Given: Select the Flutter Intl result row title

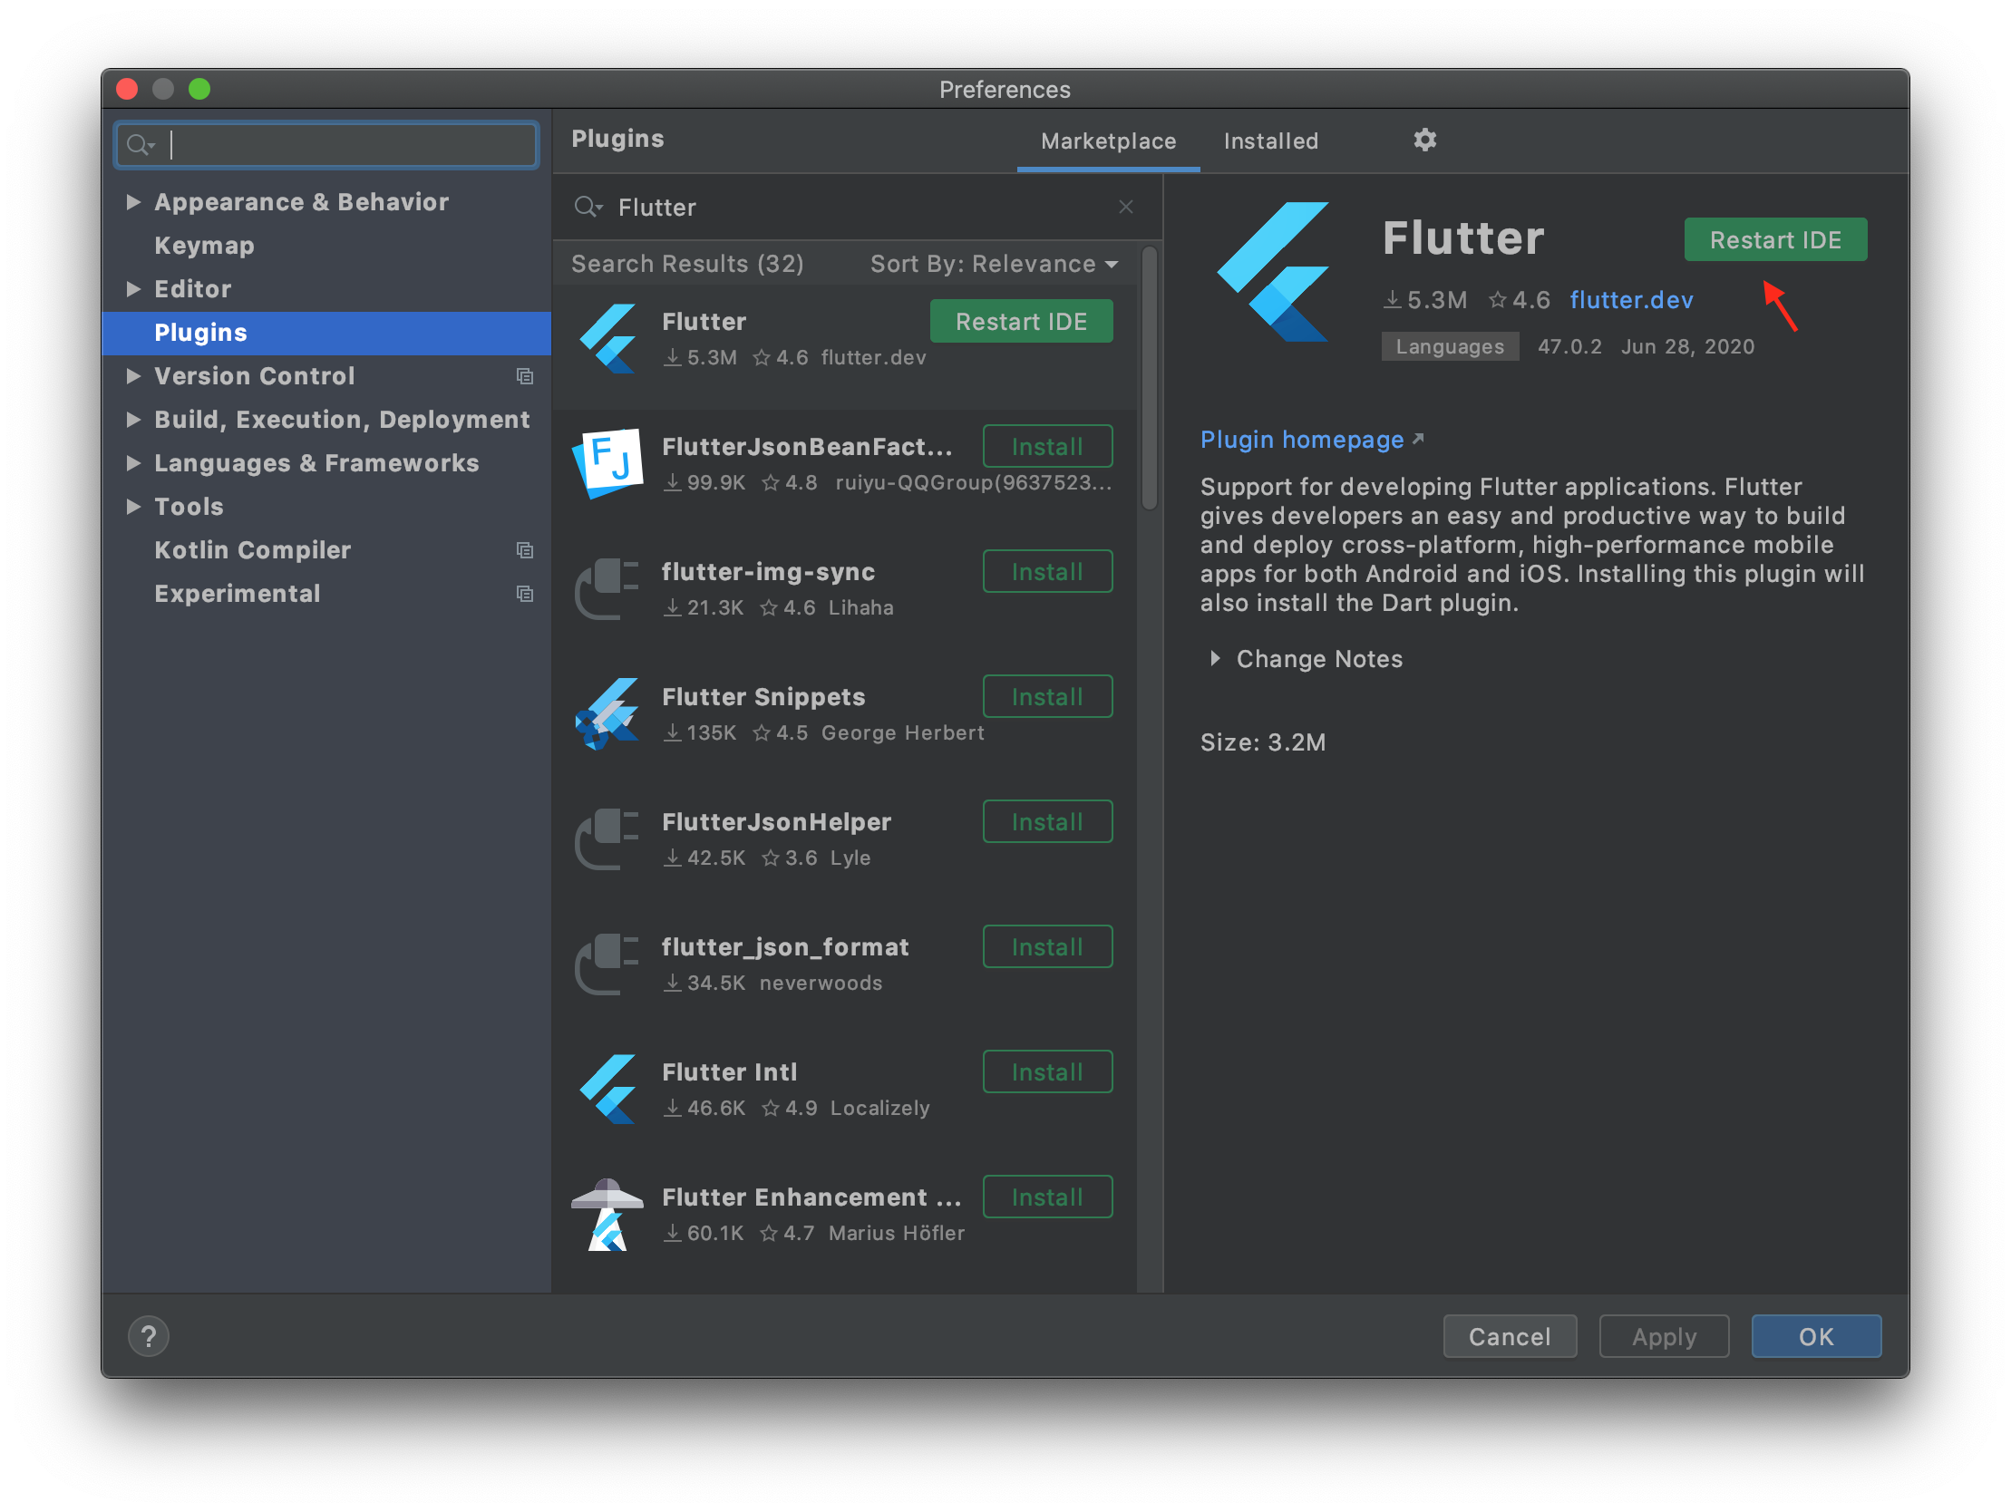Looking at the screenshot, I should [x=729, y=1072].
